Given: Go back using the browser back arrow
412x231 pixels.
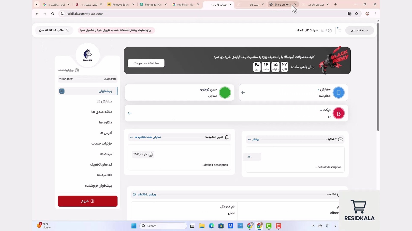Looking at the screenshot, I should 37,14.
